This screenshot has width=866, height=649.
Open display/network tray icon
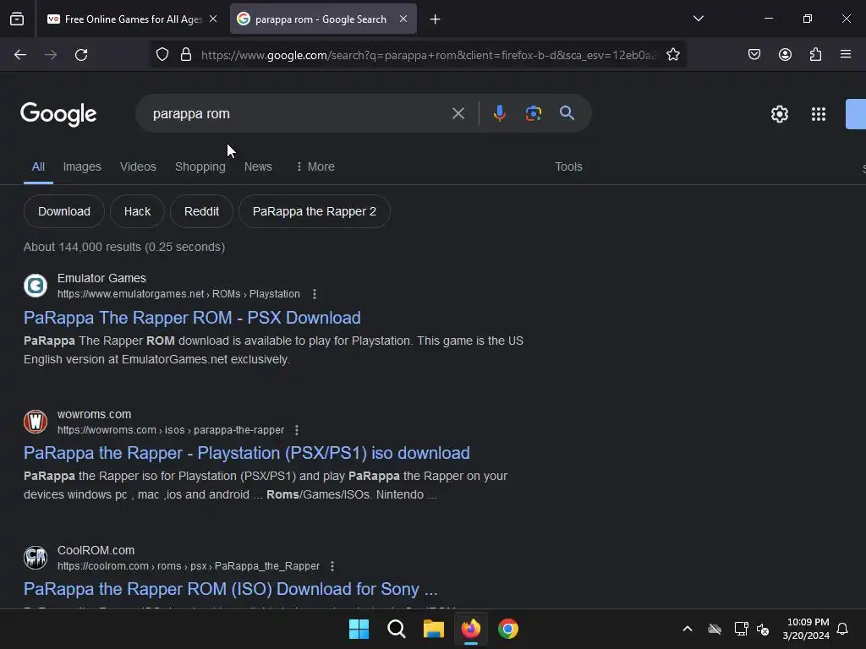pyautogui.click(x=741, y=629)
